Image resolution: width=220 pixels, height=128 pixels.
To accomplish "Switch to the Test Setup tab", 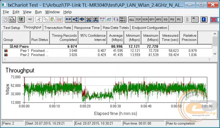I will 12,28.
